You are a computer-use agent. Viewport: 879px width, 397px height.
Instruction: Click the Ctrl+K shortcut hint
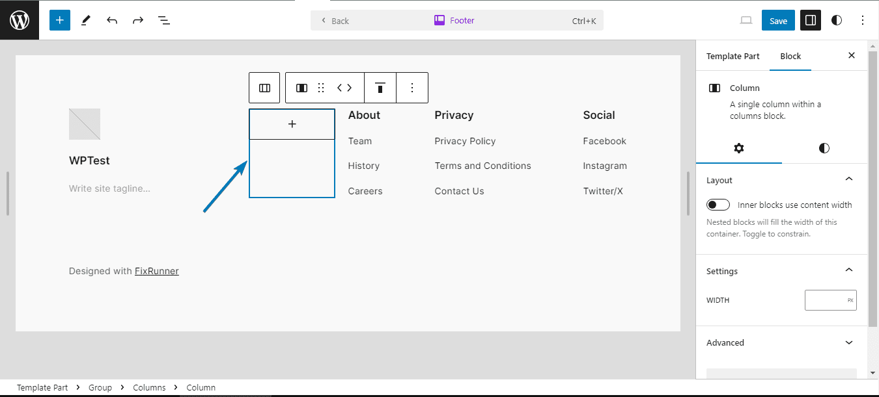pos(584,21)
